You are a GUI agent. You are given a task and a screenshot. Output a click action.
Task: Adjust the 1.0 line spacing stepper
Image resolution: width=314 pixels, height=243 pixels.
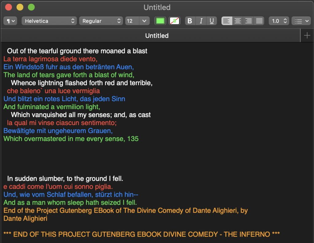[285, 21]
